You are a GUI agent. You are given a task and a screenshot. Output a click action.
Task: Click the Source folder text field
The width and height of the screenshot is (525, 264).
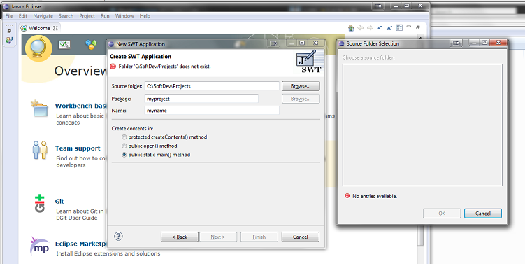[x=212, y=86]
